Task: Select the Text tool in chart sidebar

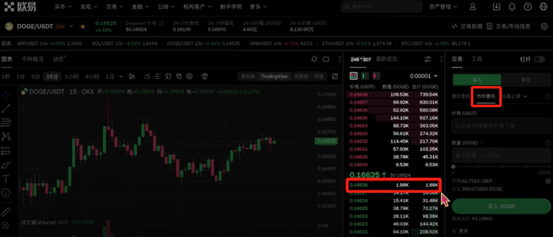Action: [x=6, y=179]
